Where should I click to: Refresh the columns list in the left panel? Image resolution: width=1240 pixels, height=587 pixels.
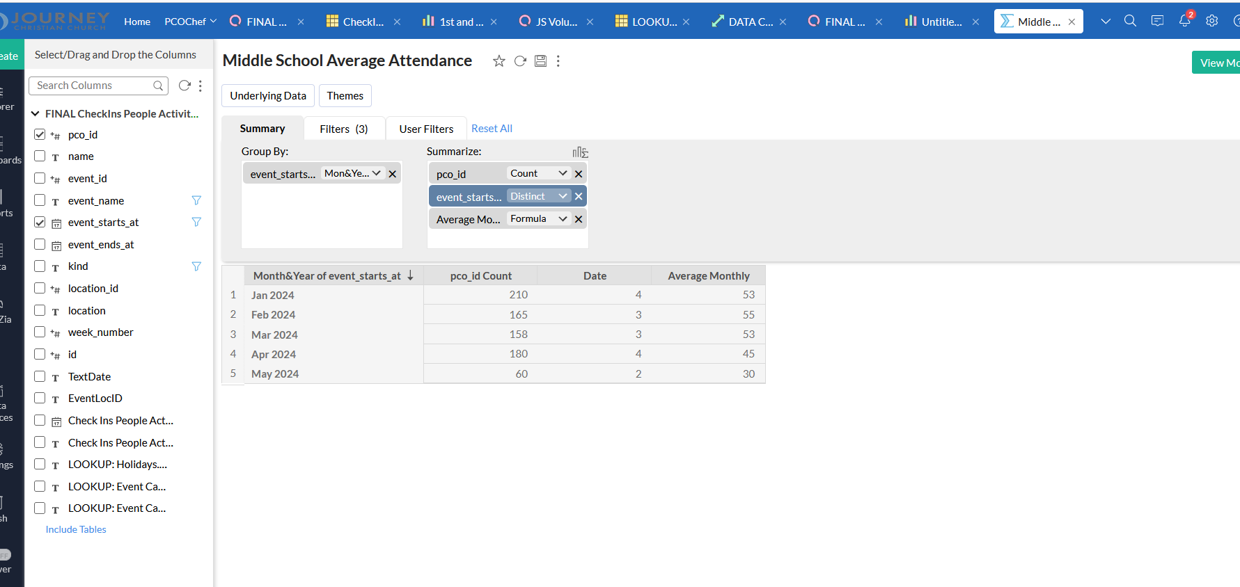click(185, 86)
